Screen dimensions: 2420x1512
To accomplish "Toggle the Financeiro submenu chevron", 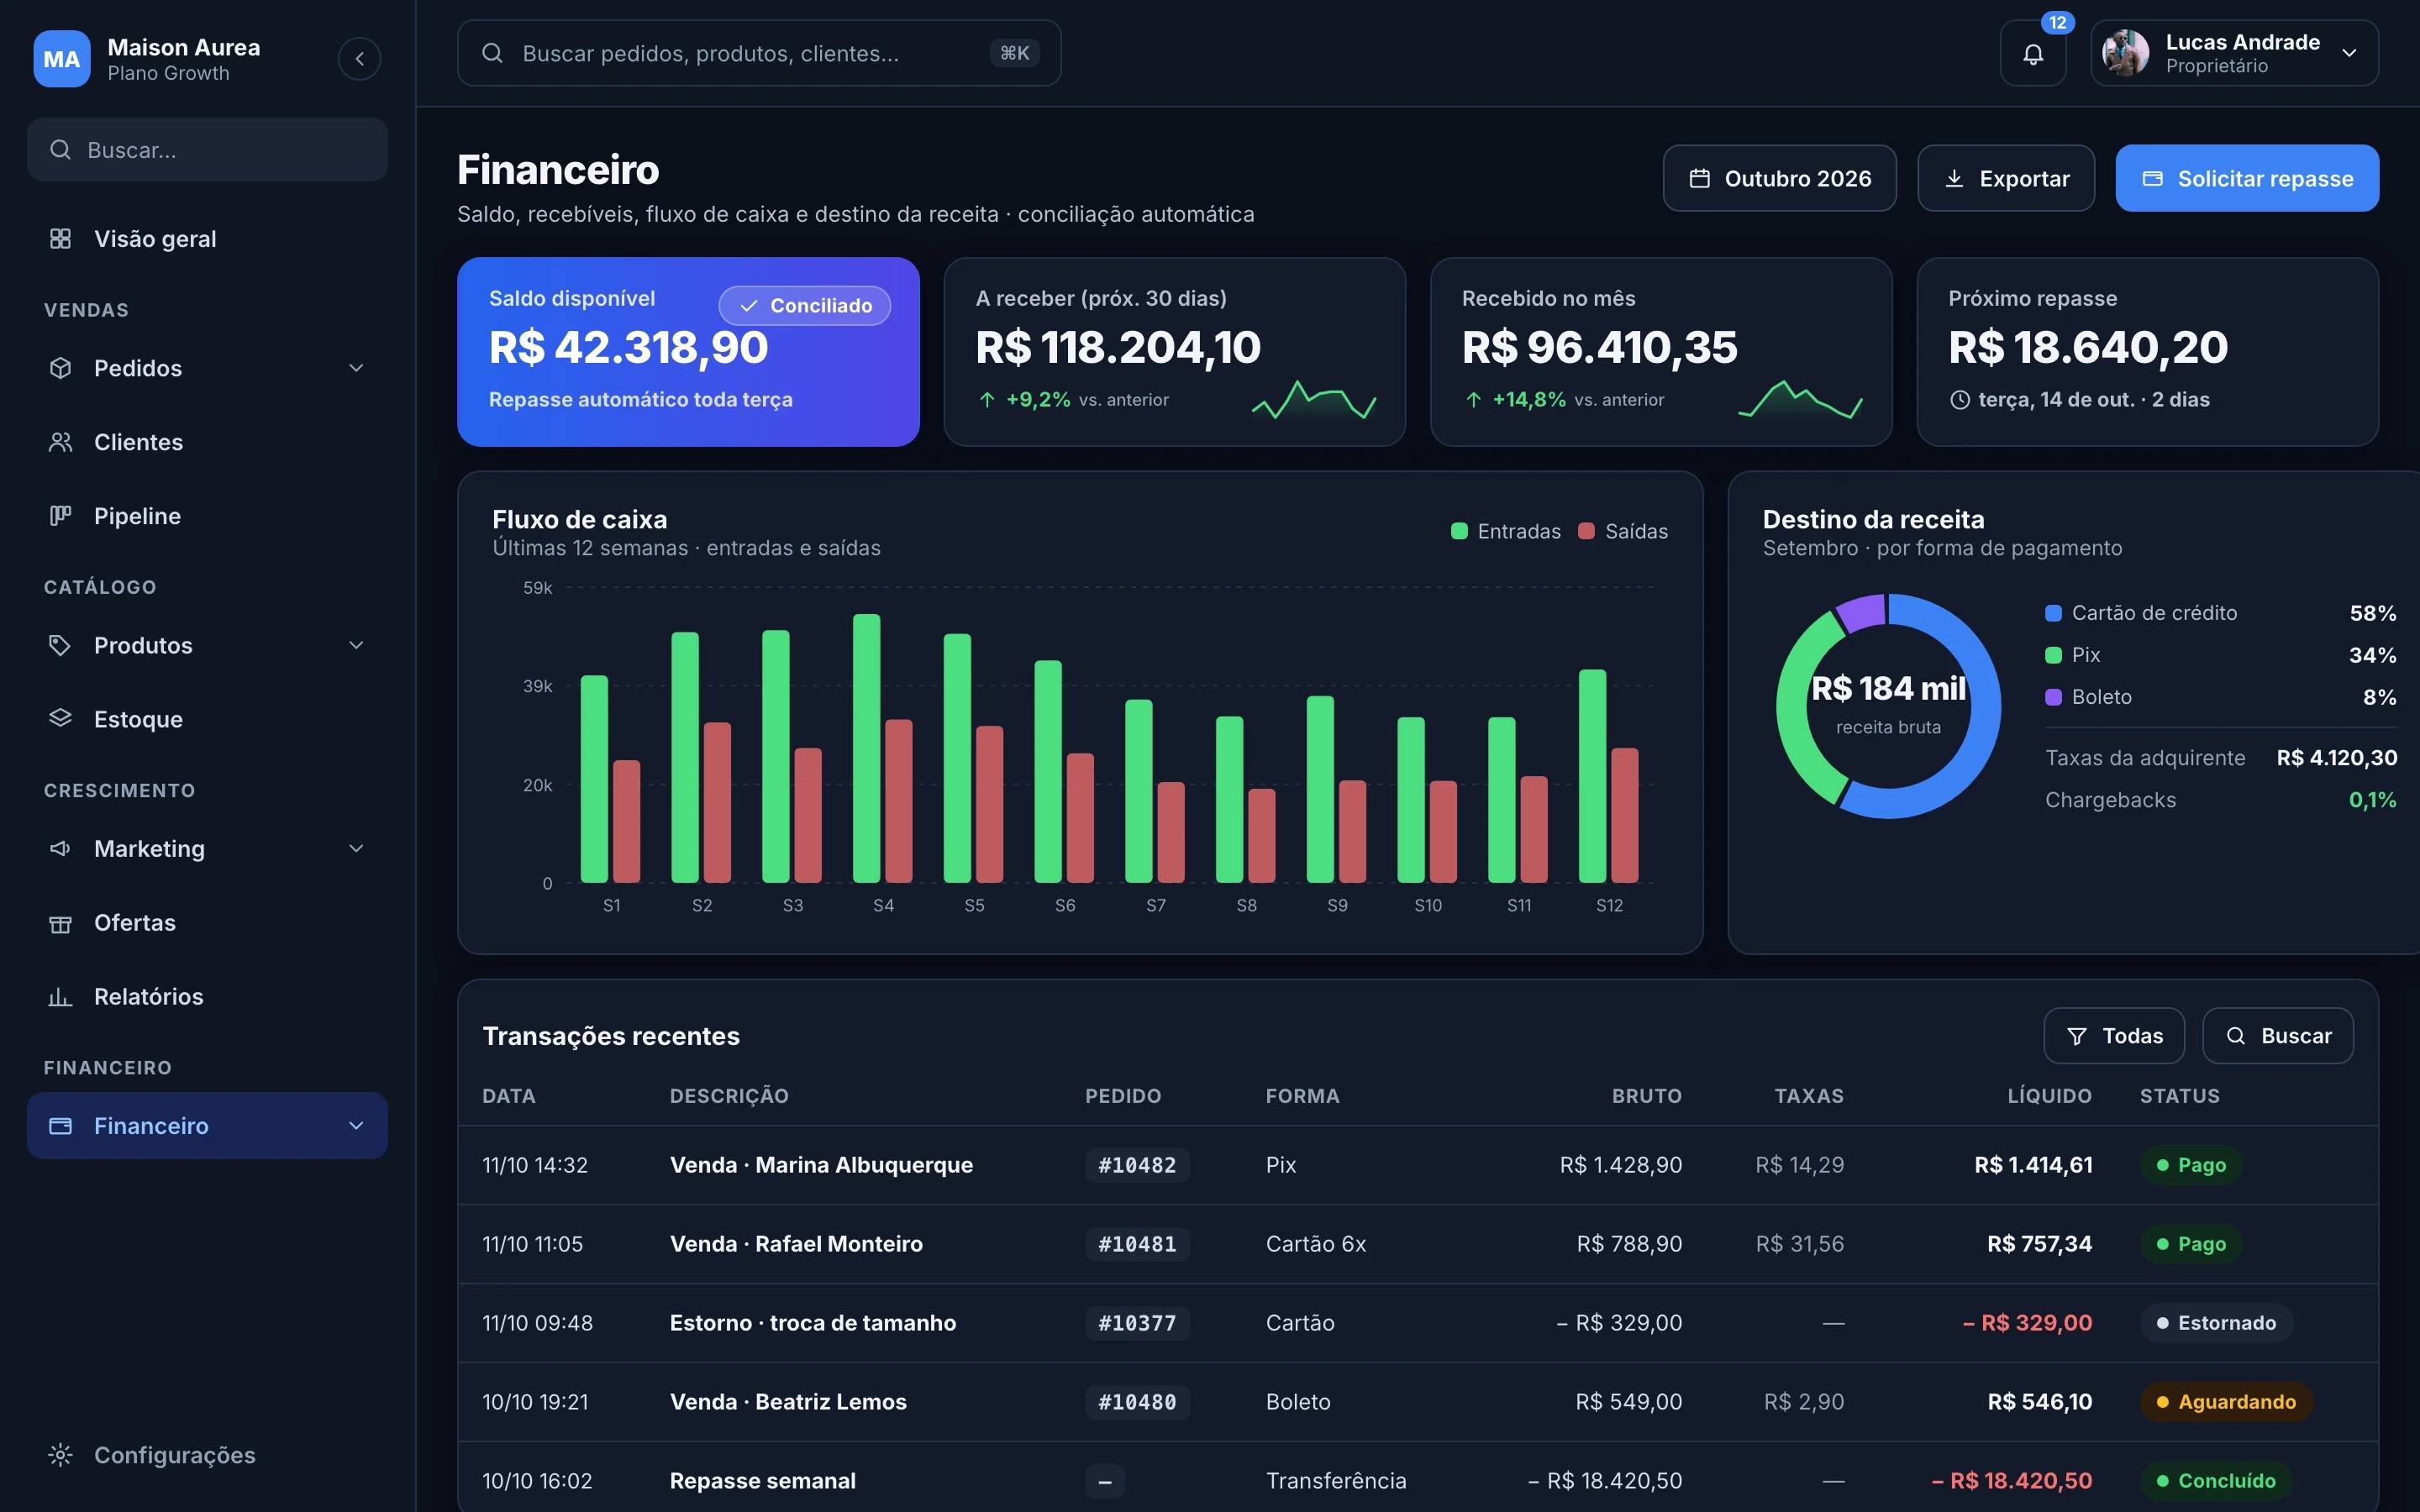I will 356,1126.
